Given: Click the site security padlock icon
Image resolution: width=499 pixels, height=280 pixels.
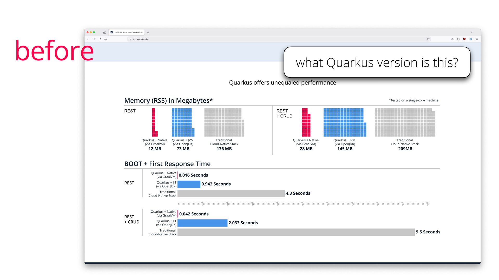Looking at the screenshot, I should coord(134,39).
